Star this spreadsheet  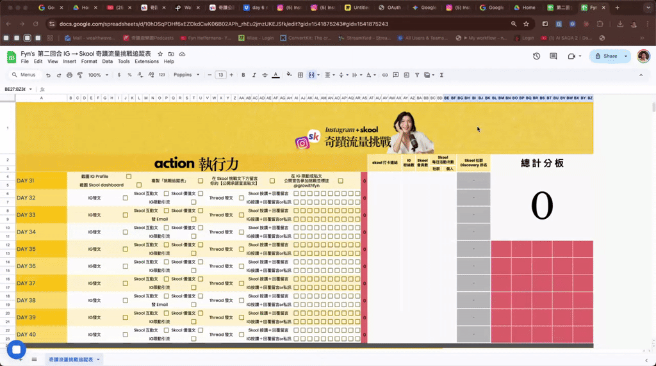tap(160, 54)
